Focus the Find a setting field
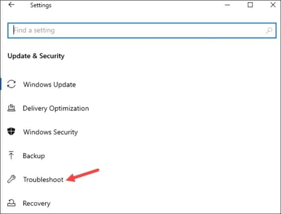Image resolution: width=281 pixels, height=214 pixels. [x=142, y=31]
